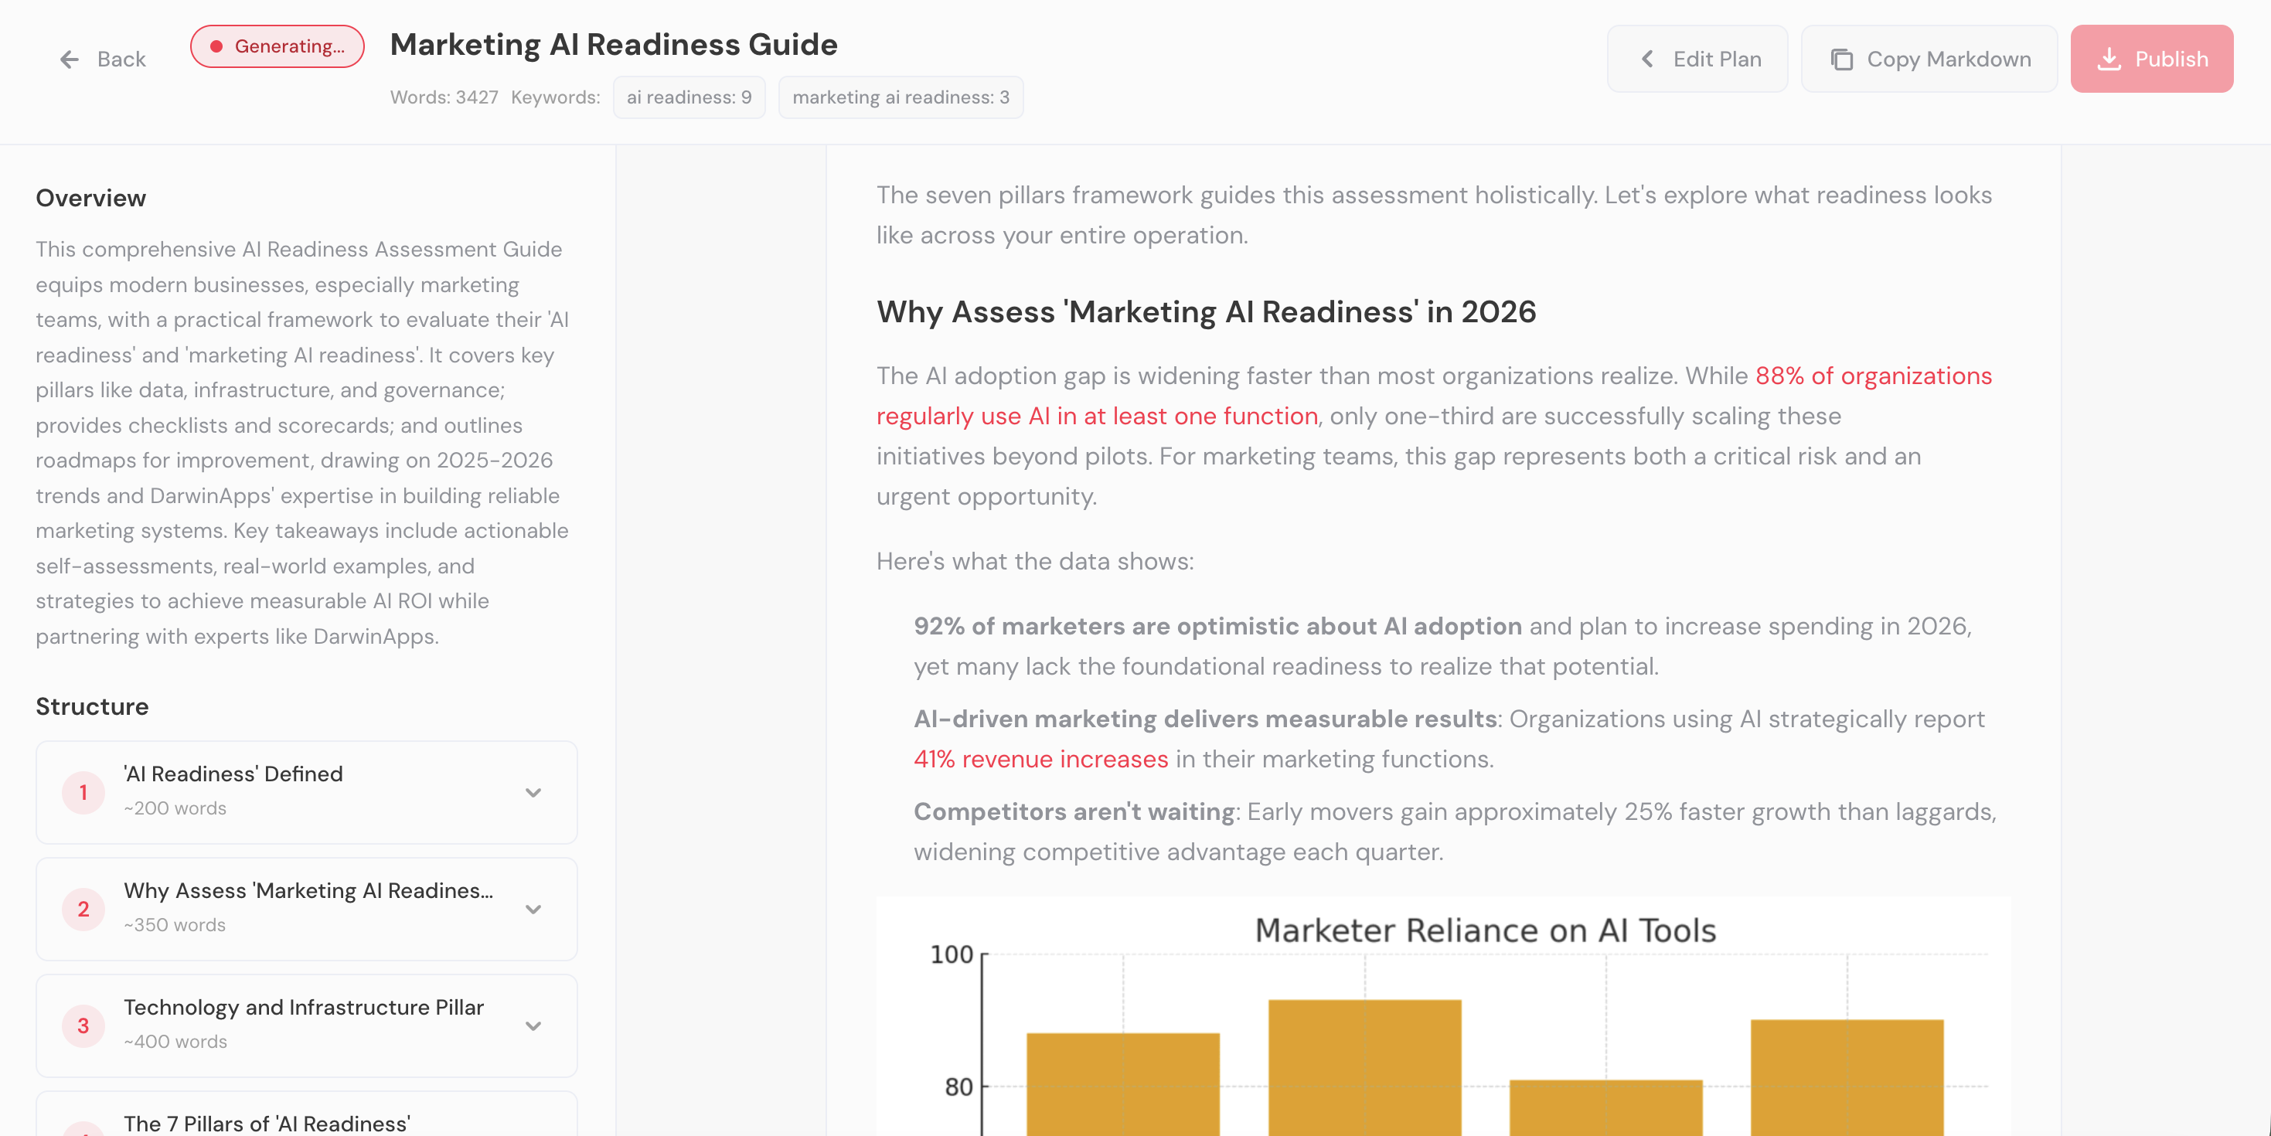Select the 'ai readiness: 9' keyword tag
The height and width of the screenshot is (1136, 2271).
689,97
